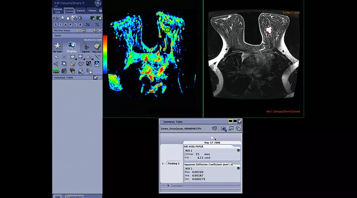
Task: Select the text annotation Aa tool
Action: (x=89, y=57)
